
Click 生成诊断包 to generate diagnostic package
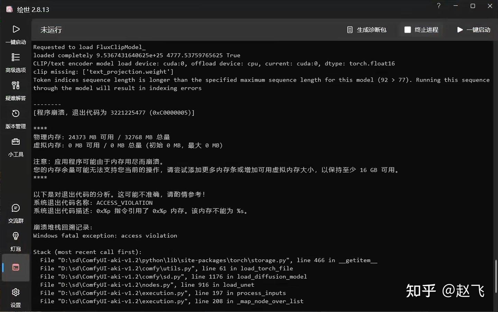click(367, 30)
